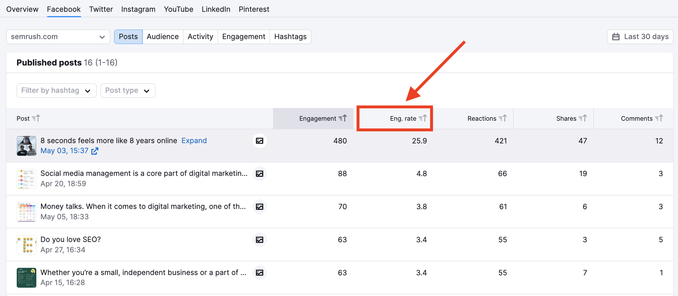
Task: Click 'Apr 15, 16:28' date text
Action: 63,283
